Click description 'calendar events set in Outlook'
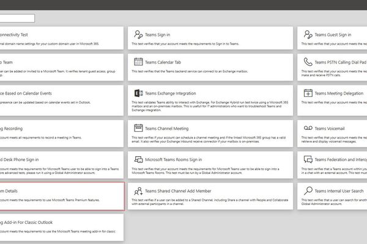This screenshot has width=367, height=244. (45, 102)
